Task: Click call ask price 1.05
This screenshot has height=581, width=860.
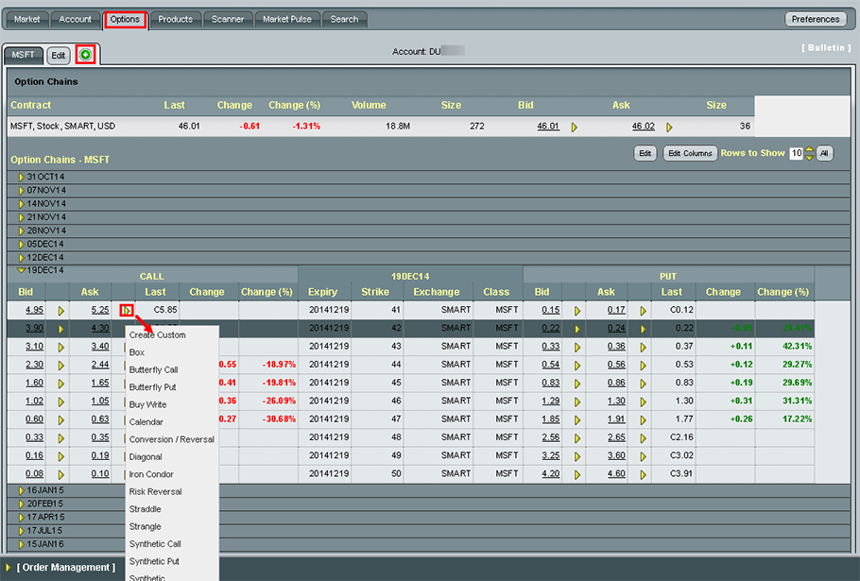Action: point(100,401)
